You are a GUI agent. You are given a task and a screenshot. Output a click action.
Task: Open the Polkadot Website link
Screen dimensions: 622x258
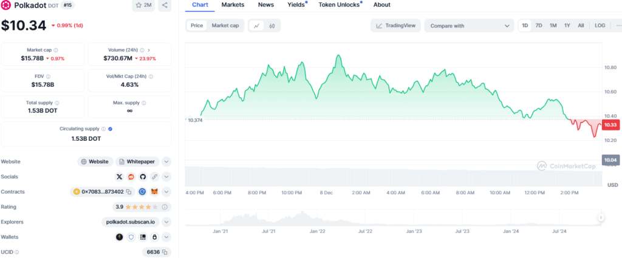(95, 161)
